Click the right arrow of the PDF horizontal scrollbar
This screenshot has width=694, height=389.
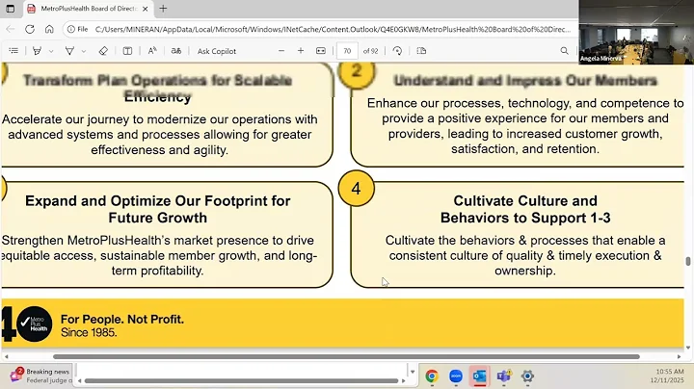click(679, 356)
